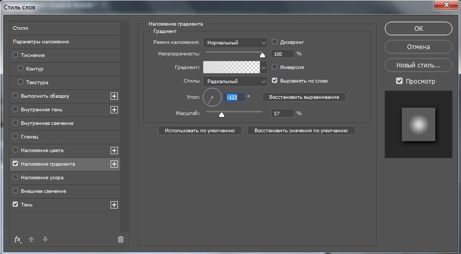The image size is (461, 254).
Task: Click plus icon next to Внутренняя тень
Action: pos(114,110)
